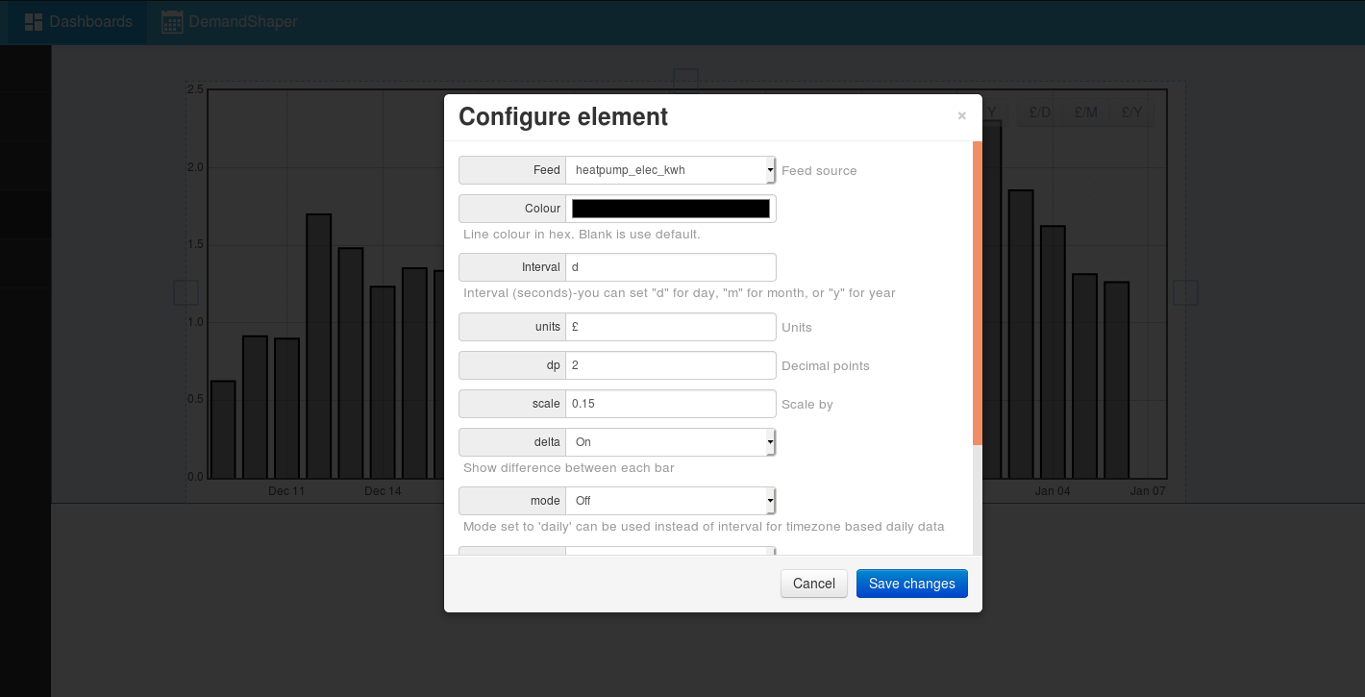
Task: Click the units input field
Action: pos(670,327)
